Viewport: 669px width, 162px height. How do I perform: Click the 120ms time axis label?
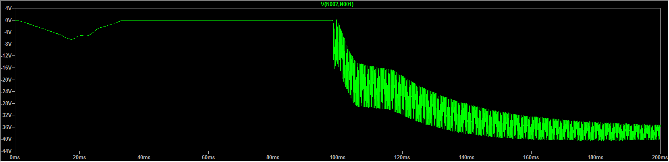pos(402,158)
